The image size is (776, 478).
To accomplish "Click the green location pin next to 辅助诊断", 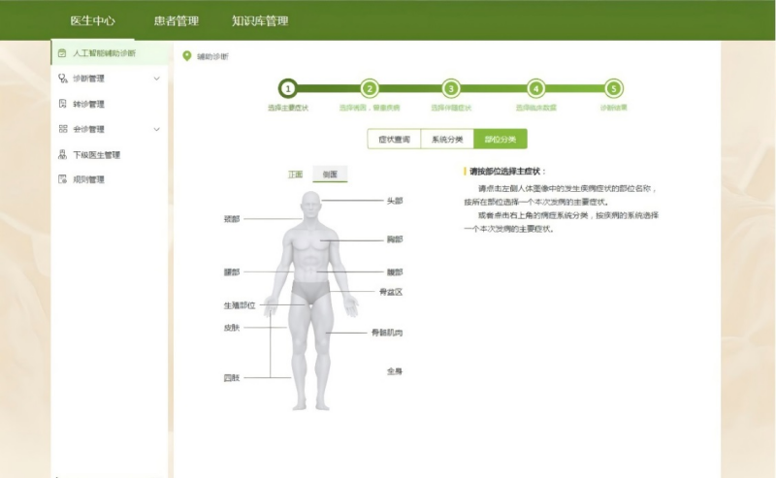I will point(187,56).
